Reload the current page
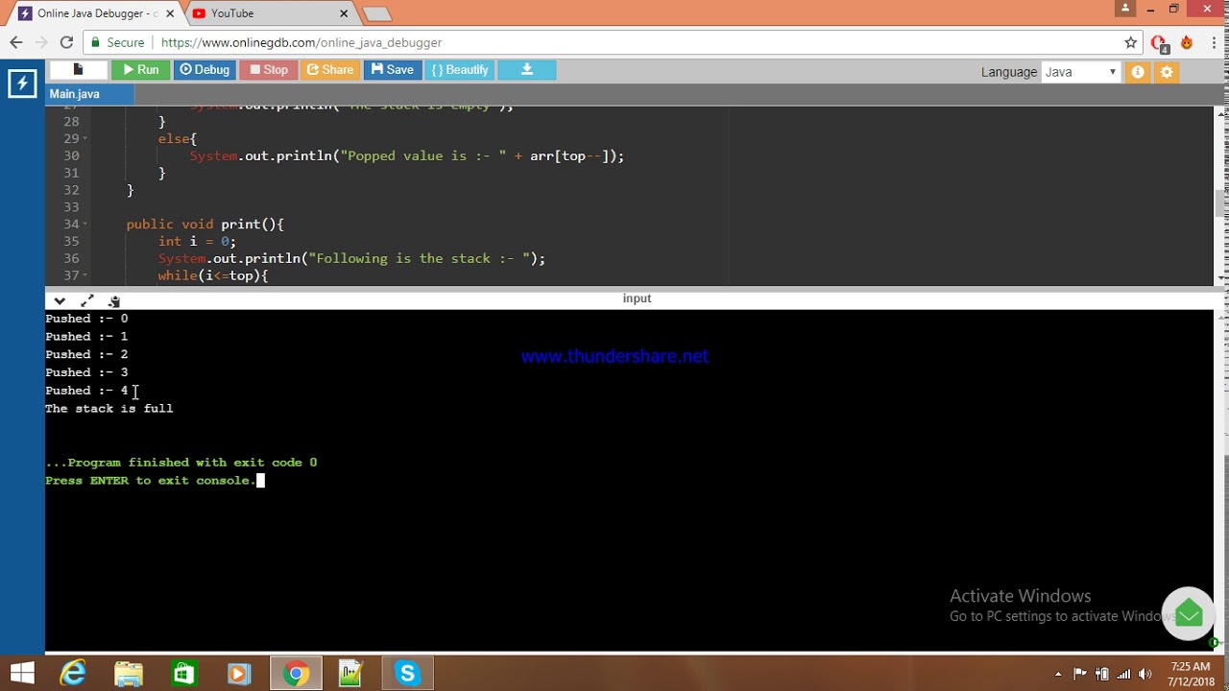Image resolution: width=1229 pixels, height=691 pixels. 66,42
